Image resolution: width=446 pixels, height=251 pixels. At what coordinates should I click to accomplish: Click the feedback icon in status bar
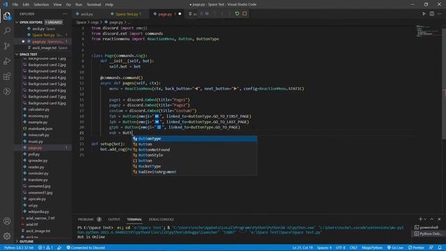431,248
